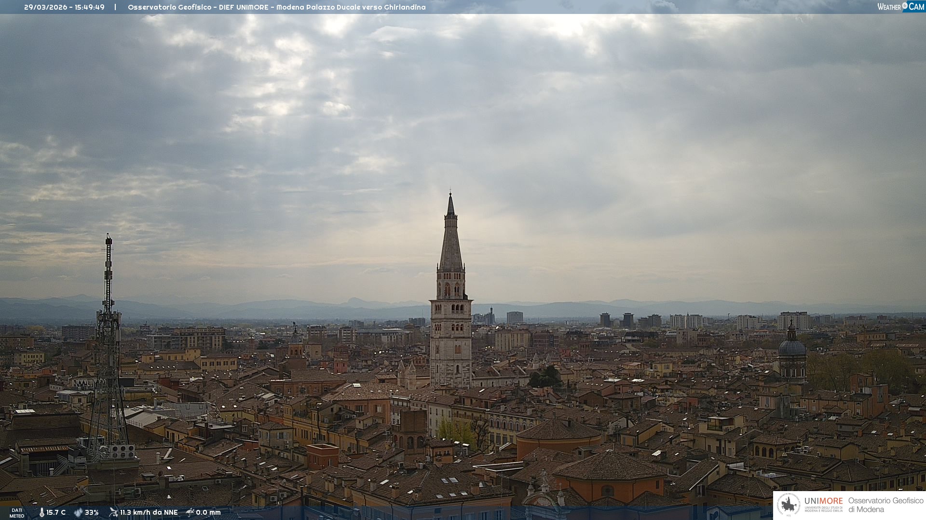The width and height of the screenshot is (926, 520).
Task: Click the UNIMORE university name text
Action: [823, 501]
